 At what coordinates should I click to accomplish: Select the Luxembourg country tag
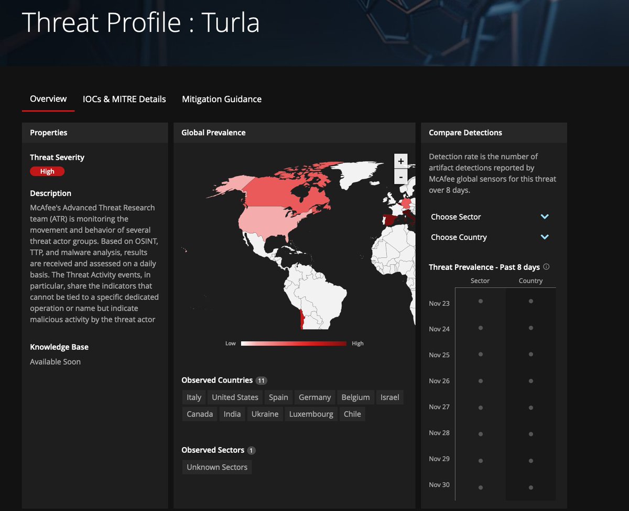tap(311, 414)
